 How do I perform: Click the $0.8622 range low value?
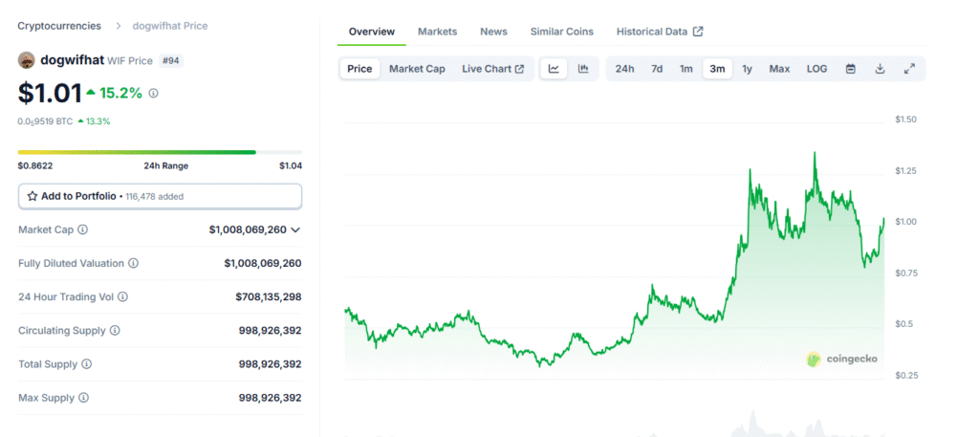pos(35,166)
